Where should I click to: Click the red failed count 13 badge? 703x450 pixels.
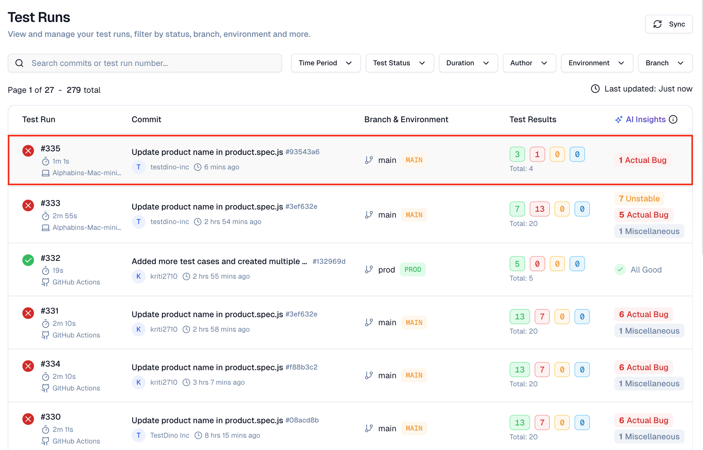point(539,209)
